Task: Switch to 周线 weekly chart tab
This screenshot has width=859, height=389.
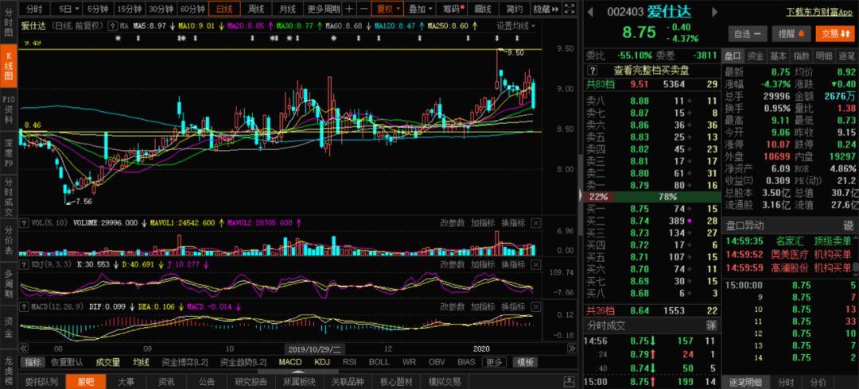Action: (256, 9)
